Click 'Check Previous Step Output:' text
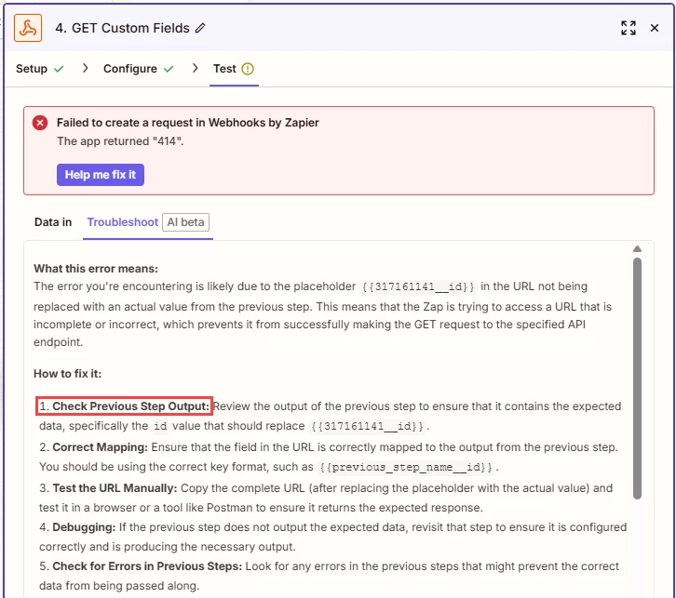 (x=130, y=406)
